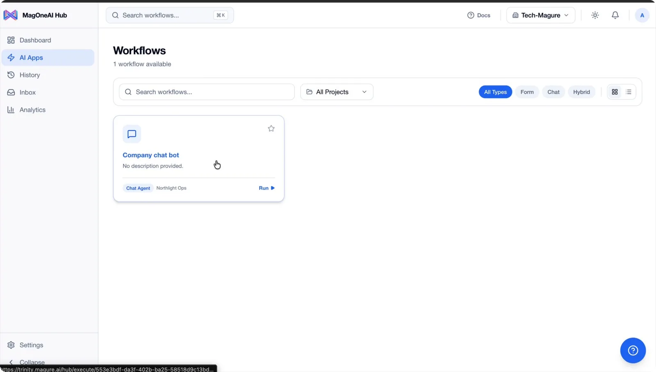Select AI Apps in the sidebar
Screen dimensions: 656x372
pyautogui.click(x=48, y=57)
